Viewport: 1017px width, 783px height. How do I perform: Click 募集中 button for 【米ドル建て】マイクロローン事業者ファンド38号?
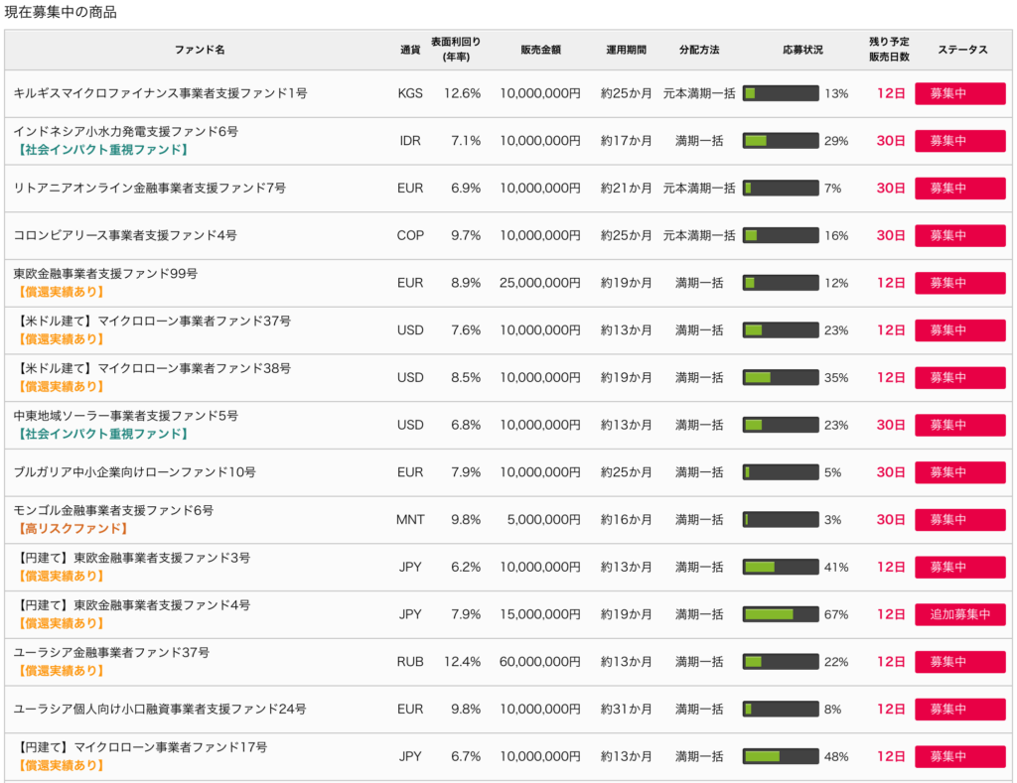[x=960, y=377]
